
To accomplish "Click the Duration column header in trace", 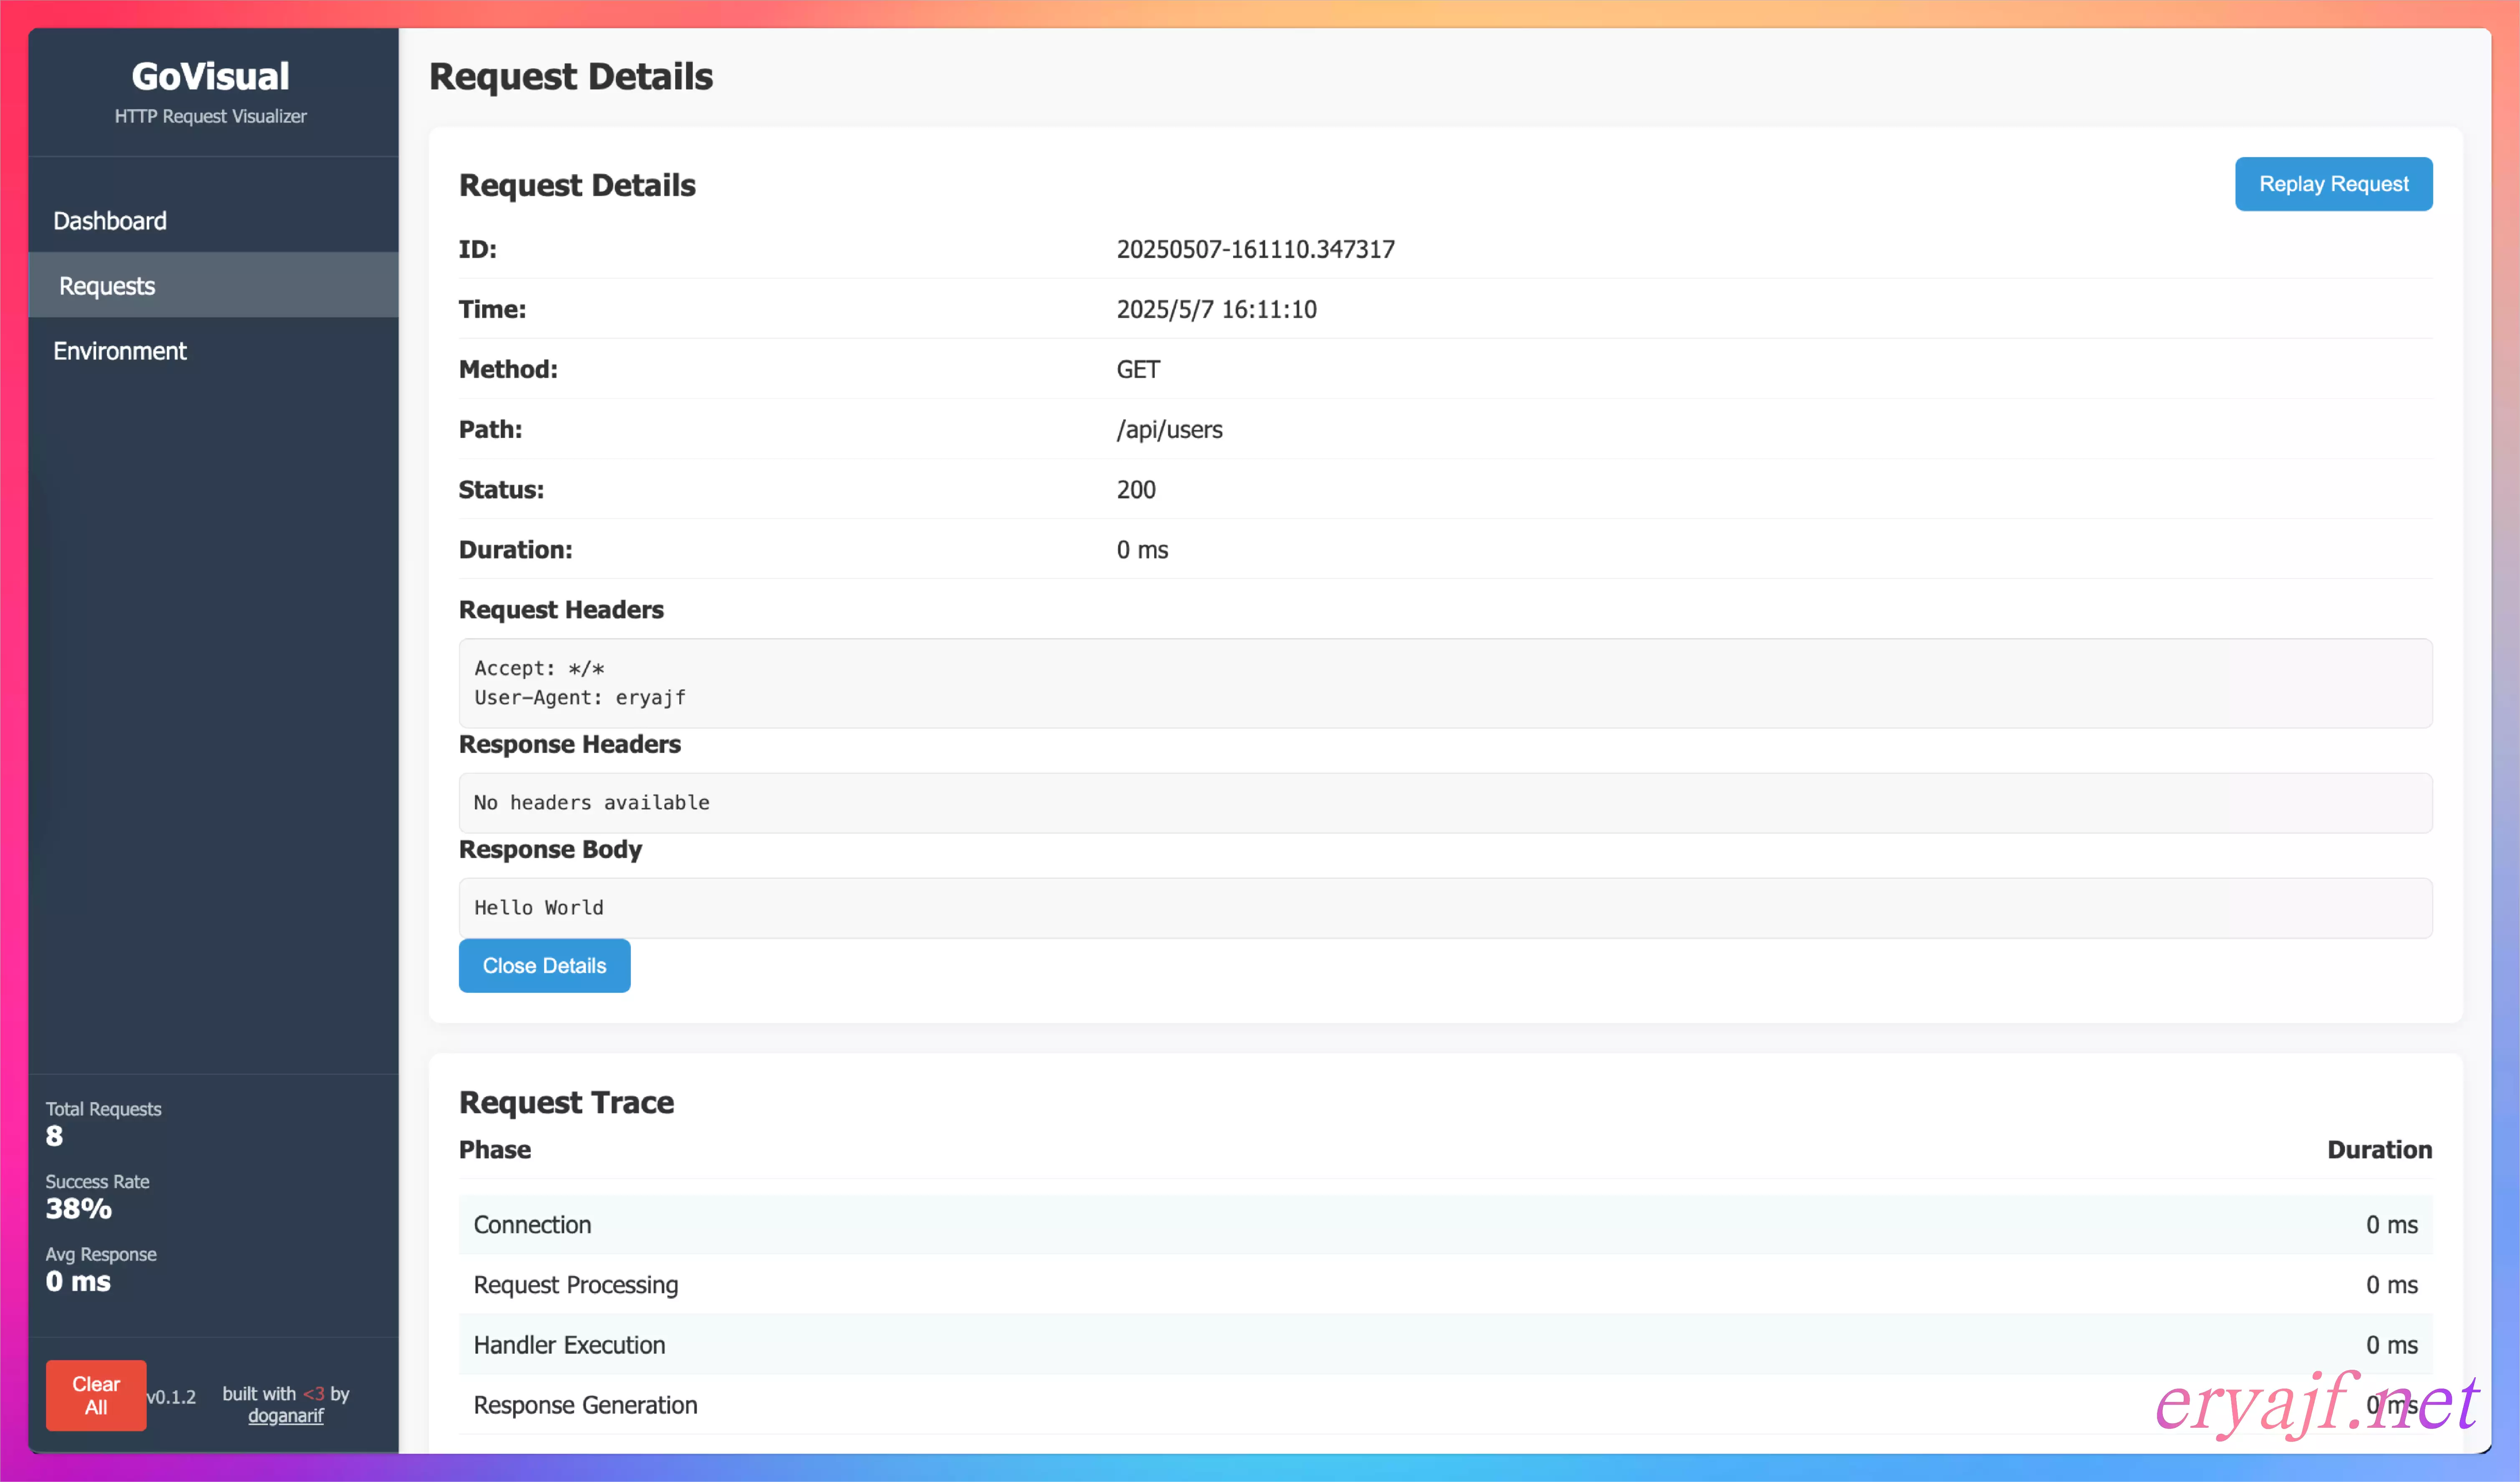I will pos(2379,1149).
